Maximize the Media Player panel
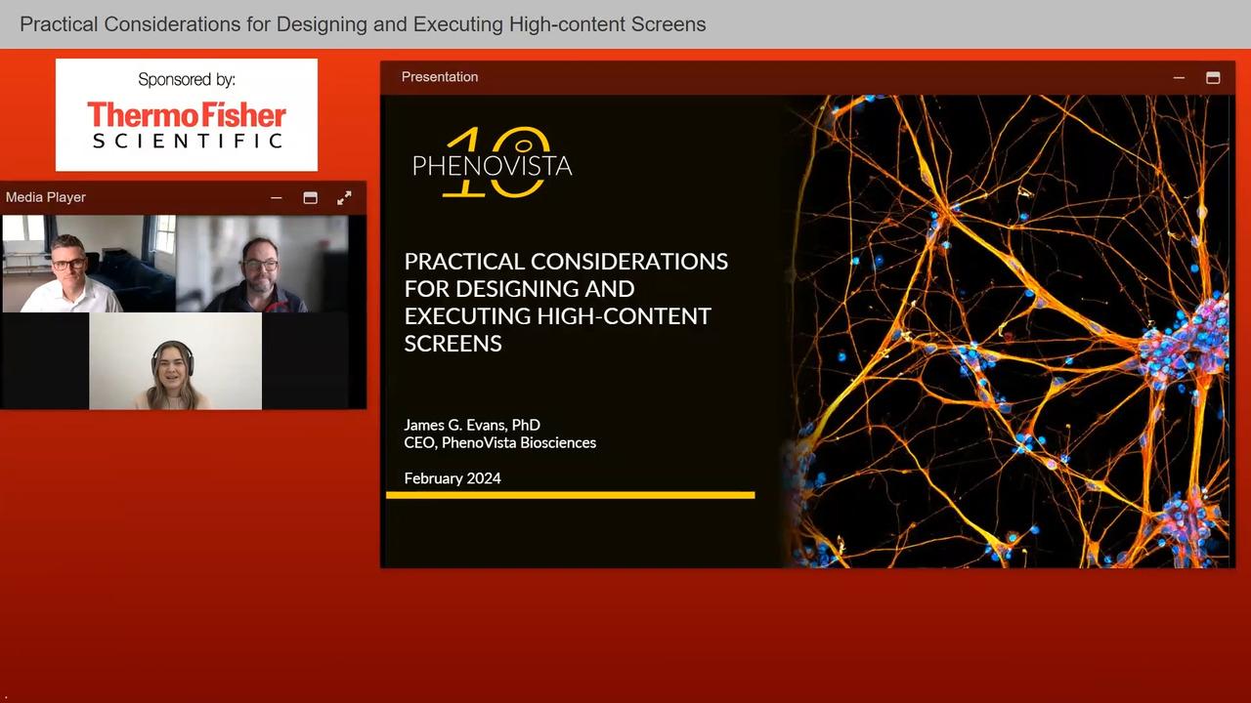The image size is (1251, 703). tap(310, 197)
